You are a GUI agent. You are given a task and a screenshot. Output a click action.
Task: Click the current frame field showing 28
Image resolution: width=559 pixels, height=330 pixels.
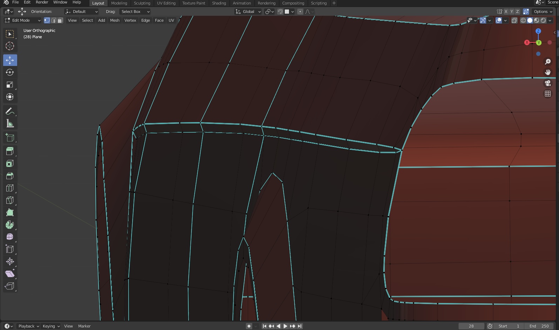coord(471,326)
